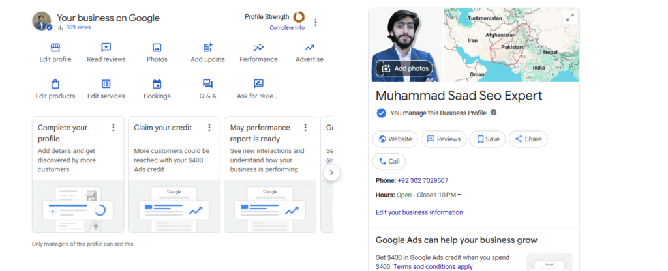Image resolution: width=668 pixels, height=271 pixels.
Task: Open the Claim your credit card
Action: pyautogui.click(x=174, y=175)
